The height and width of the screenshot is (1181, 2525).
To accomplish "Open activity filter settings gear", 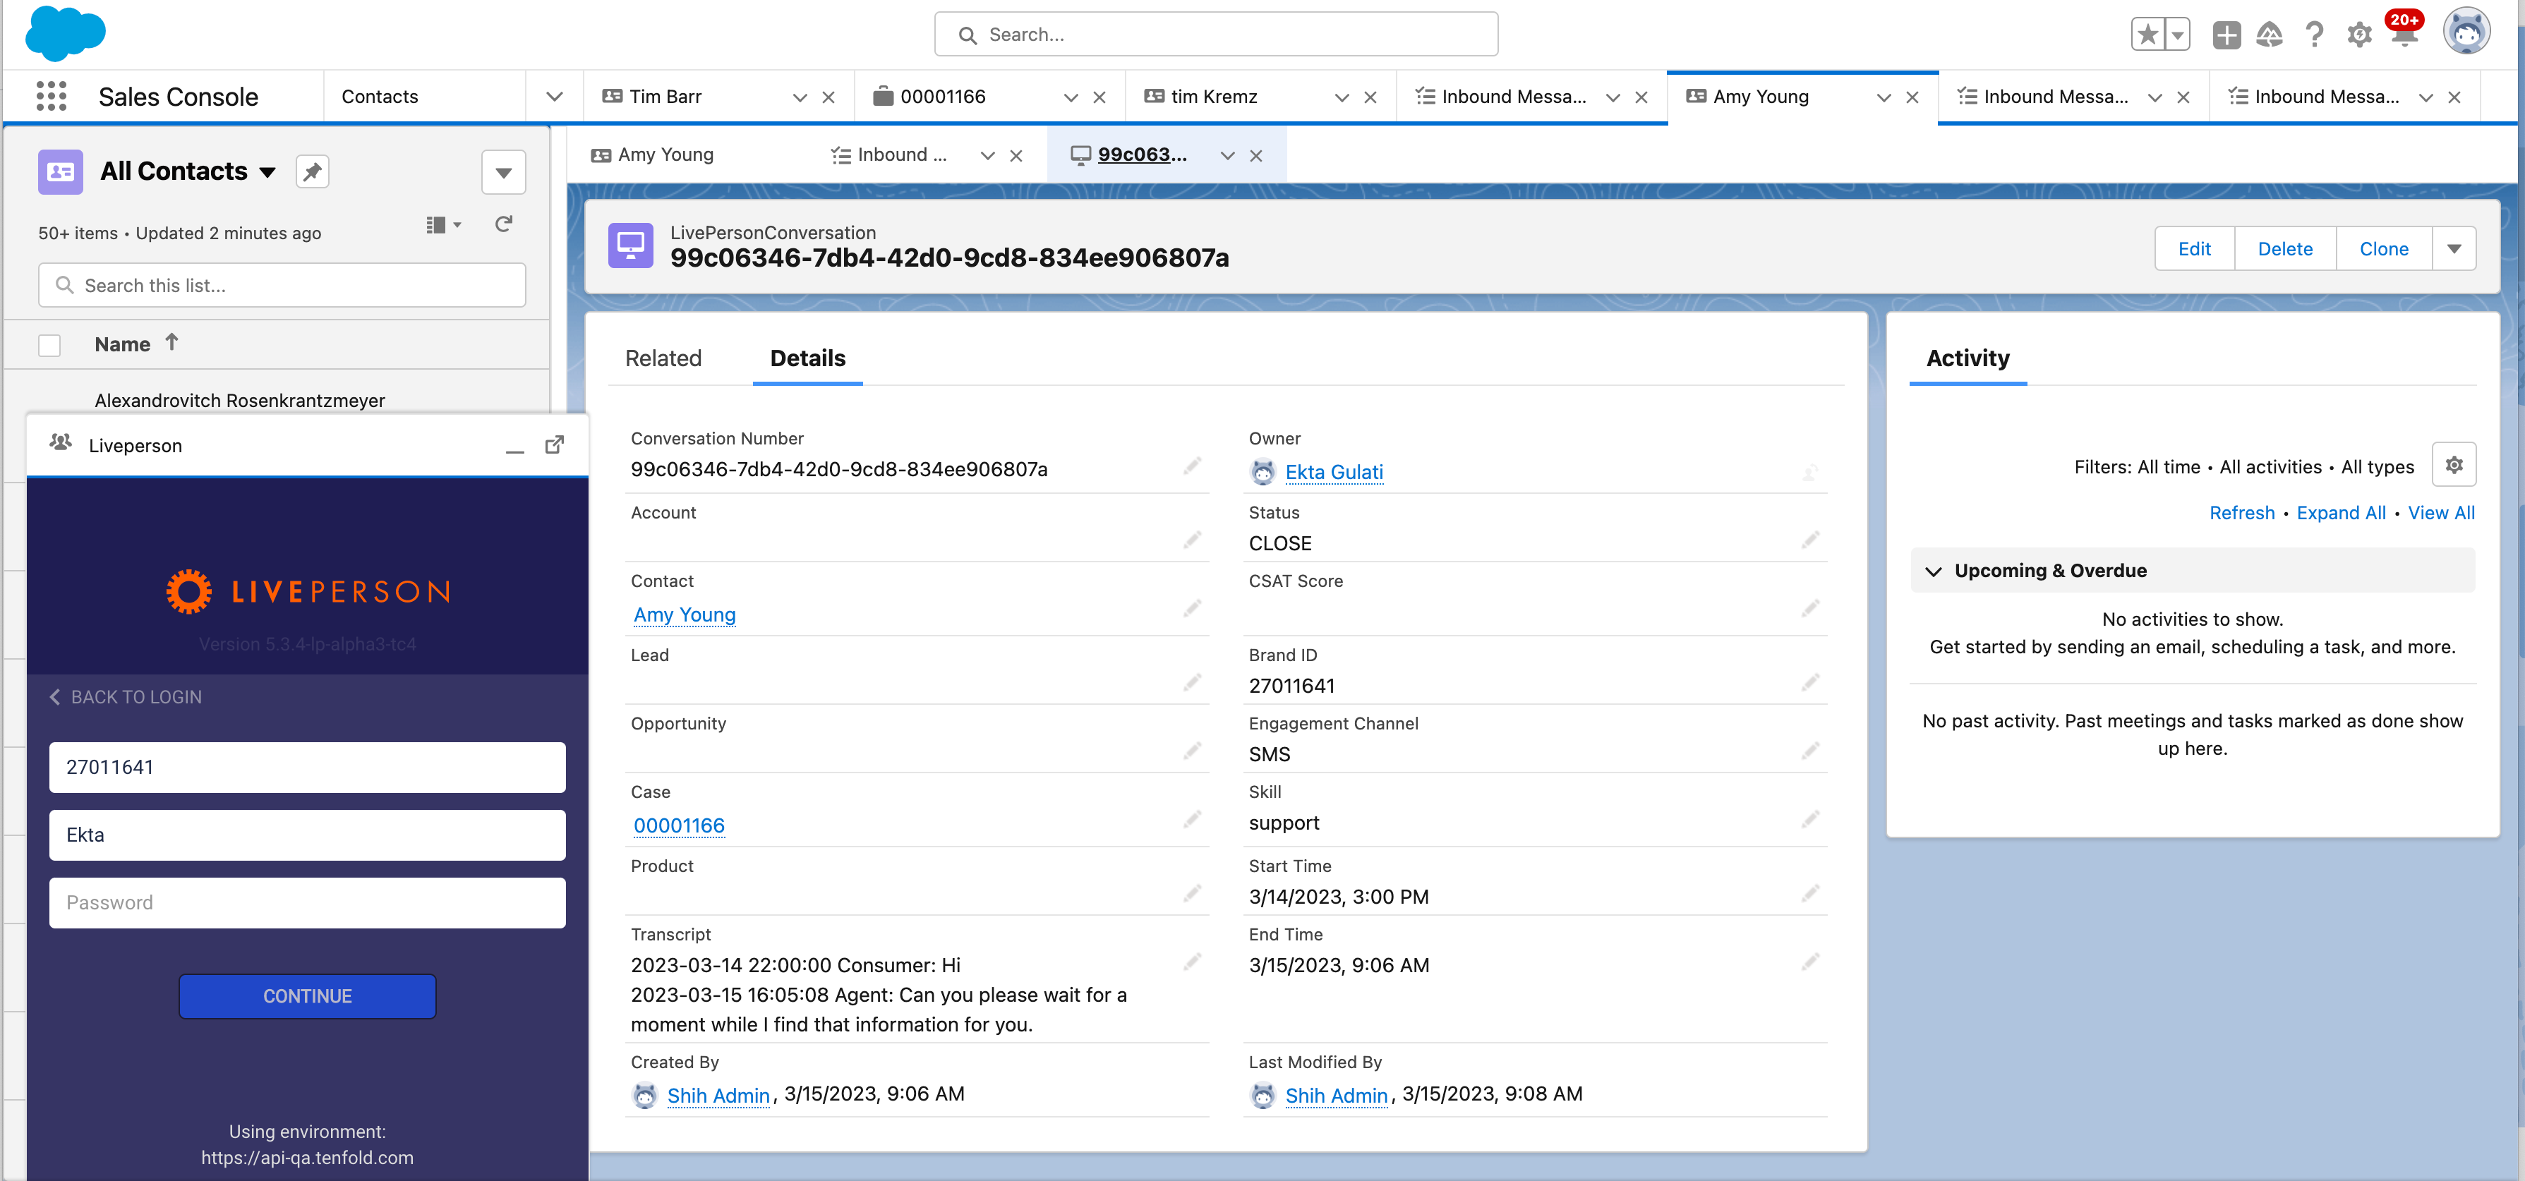I will coord(2454,466).
